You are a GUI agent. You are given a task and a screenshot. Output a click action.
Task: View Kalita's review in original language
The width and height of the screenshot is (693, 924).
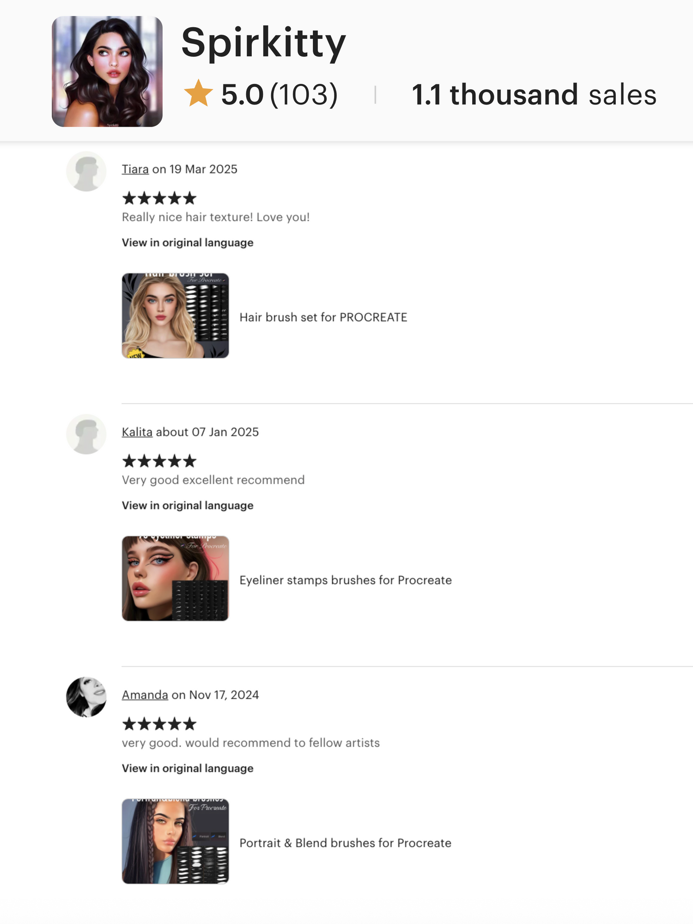pos(188,506)
